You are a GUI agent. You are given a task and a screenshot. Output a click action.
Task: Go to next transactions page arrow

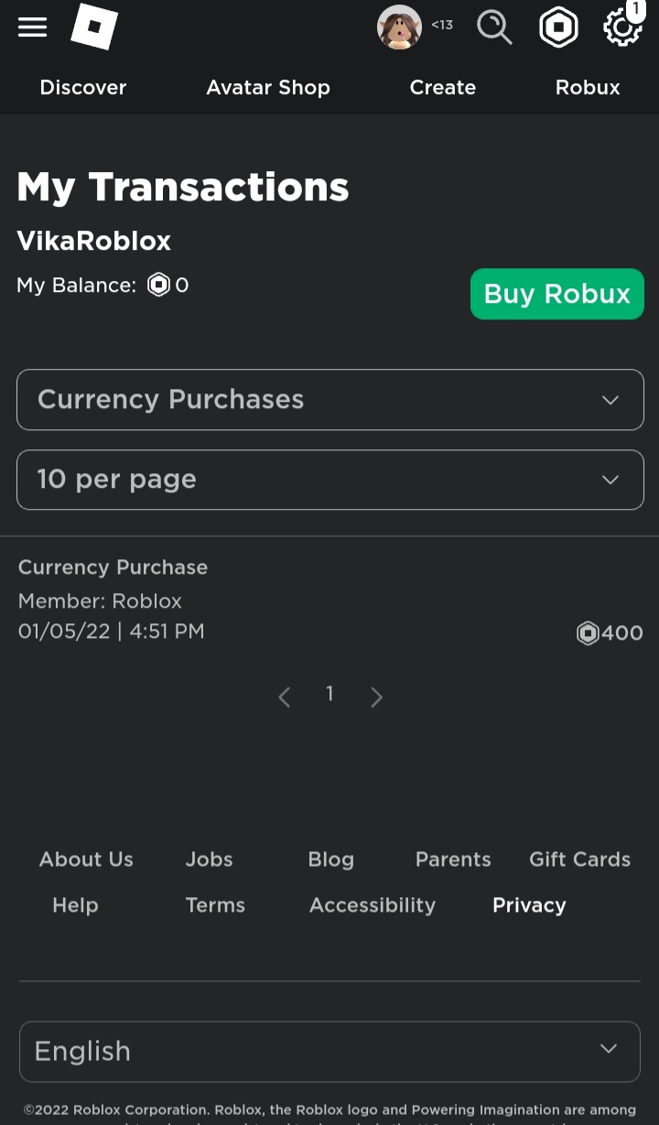[x=376, y=698]
